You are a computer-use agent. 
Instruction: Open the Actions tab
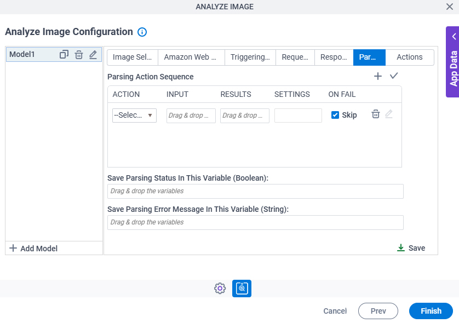(x=410, y=57)
